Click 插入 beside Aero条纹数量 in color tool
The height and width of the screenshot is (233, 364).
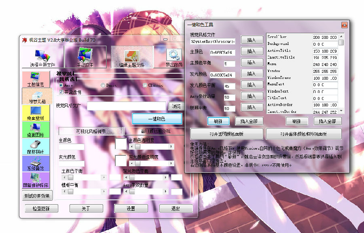coord(252,96)
